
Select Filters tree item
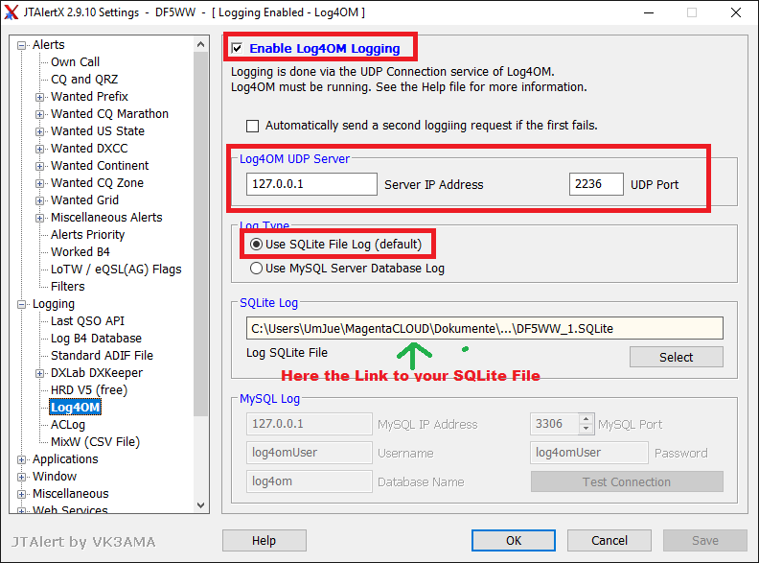point(68,287)
